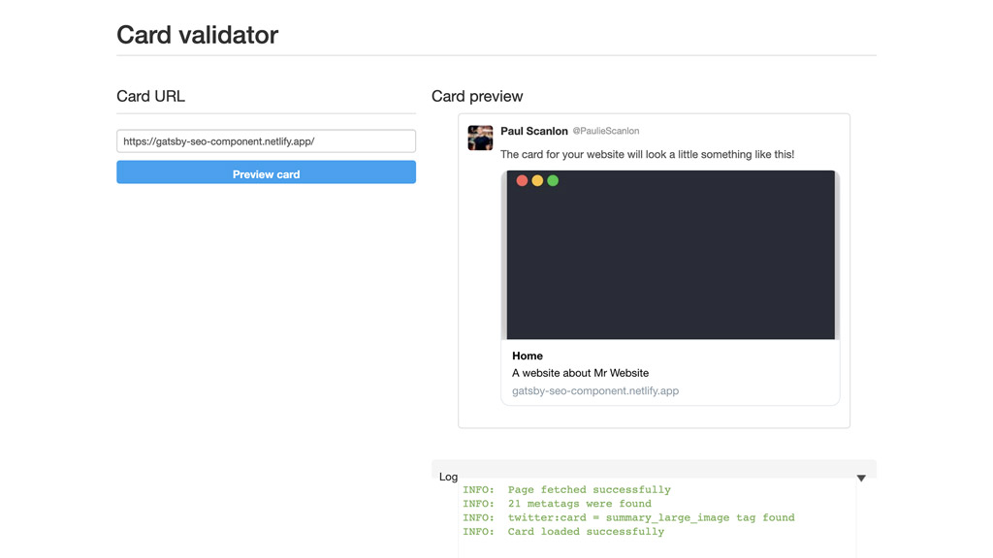
Task: Open the @PaulieScanlon handle link
Action: click(606, 131)
